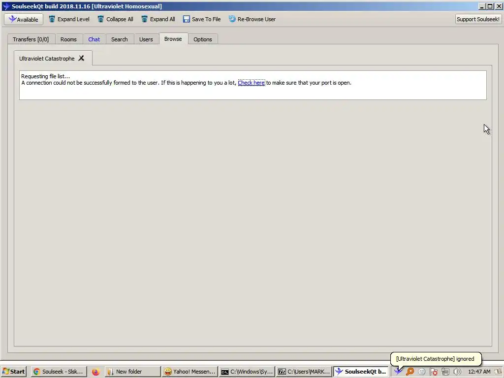Switch to Yahoo! Messenger taskbar window
504x378 pixels.
coord(189,372)
